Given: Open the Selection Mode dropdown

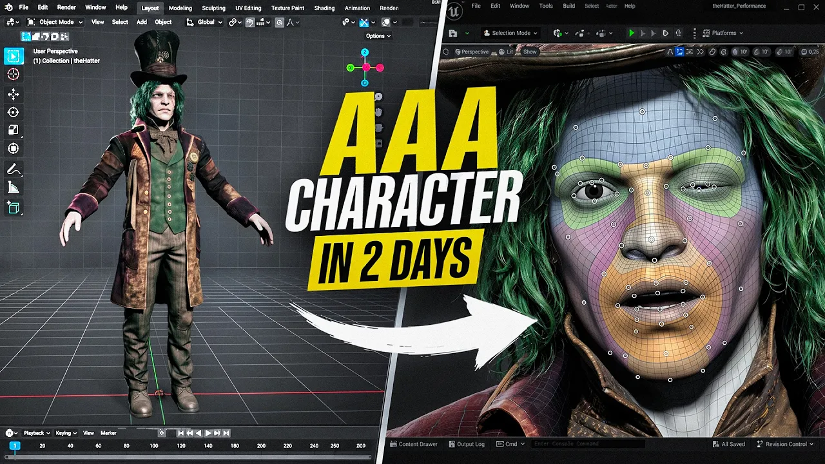Looking at the screenshot, I should click(x=510, y=33).
